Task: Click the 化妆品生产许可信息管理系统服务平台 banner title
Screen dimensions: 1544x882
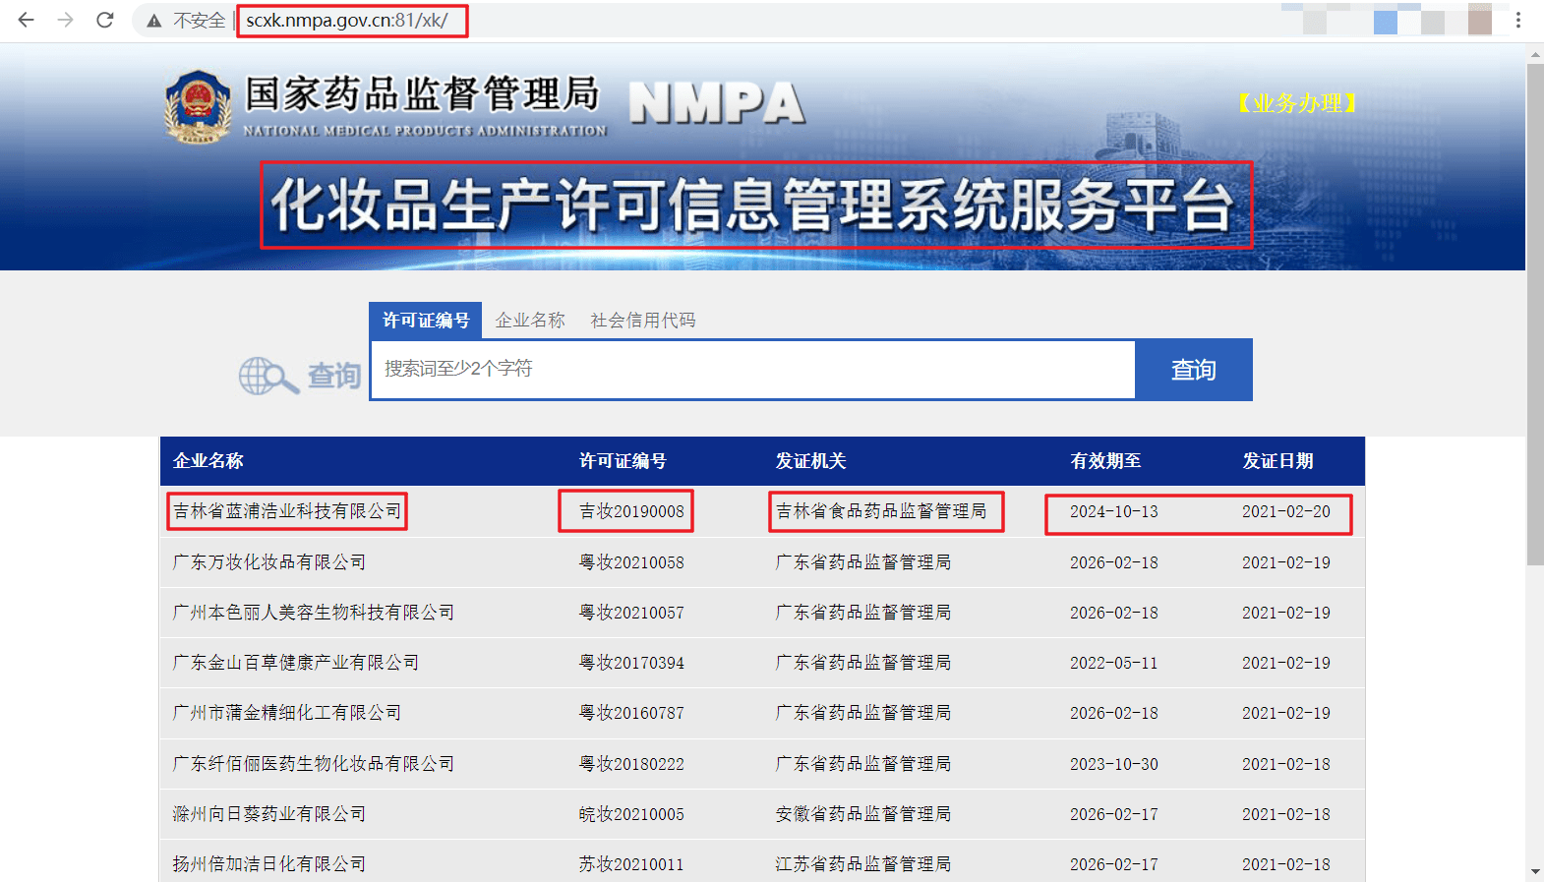Action: point(753,206)
